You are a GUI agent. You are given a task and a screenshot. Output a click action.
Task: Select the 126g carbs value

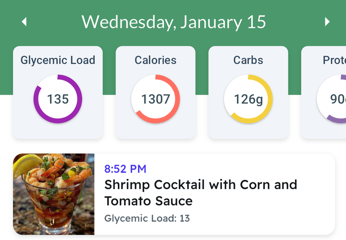point(248,100)
